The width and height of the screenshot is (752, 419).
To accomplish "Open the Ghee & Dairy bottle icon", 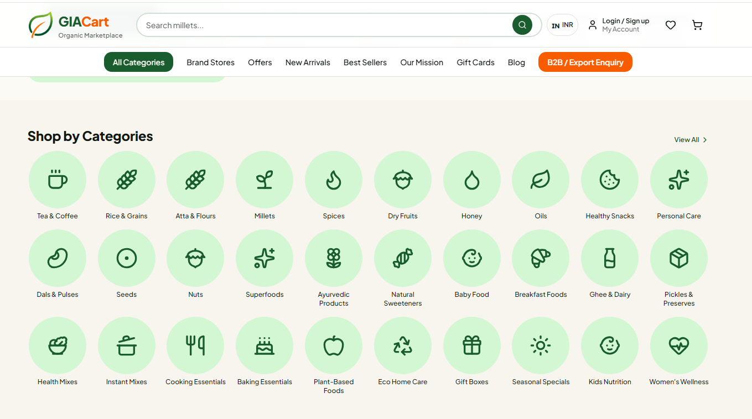I will [x=610, y=258].
